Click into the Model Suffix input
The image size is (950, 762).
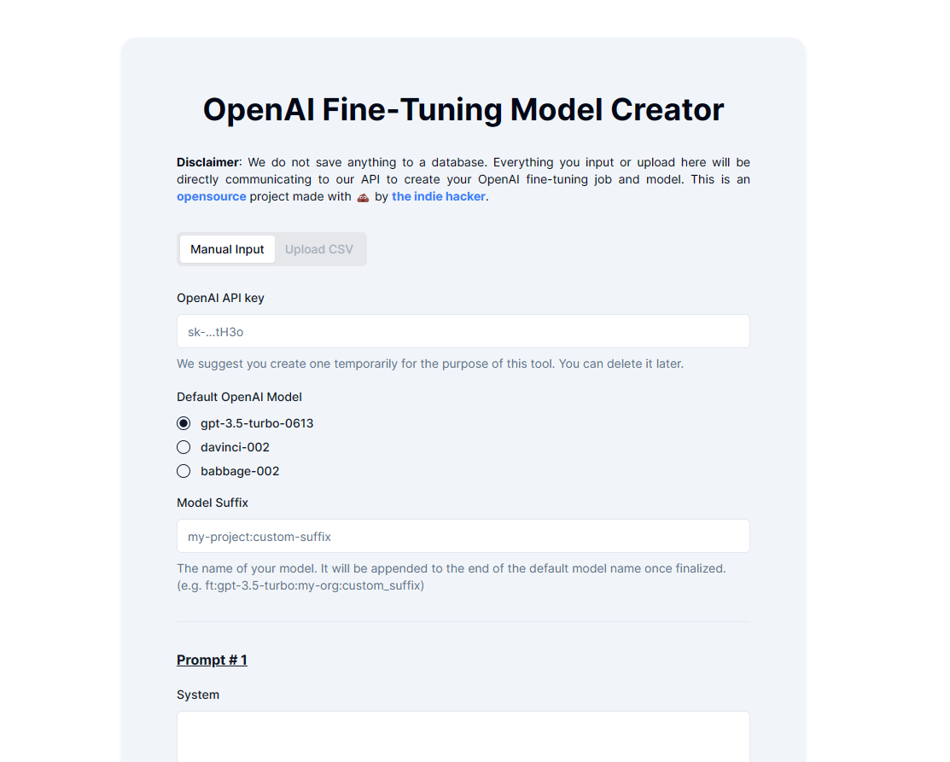click(463, 536)
